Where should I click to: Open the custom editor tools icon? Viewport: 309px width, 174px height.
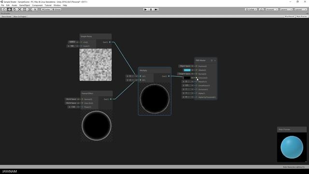pos(35,10)
